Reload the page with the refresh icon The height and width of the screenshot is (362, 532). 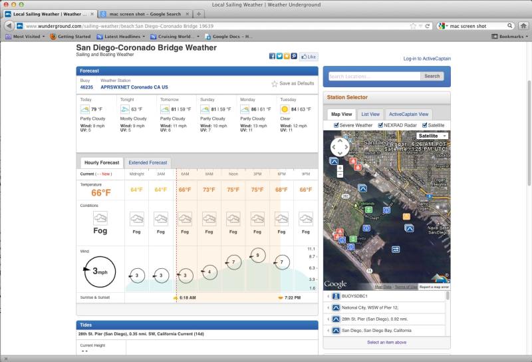428,26
